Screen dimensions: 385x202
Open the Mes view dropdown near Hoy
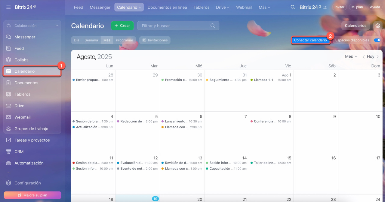pos(351,56)
